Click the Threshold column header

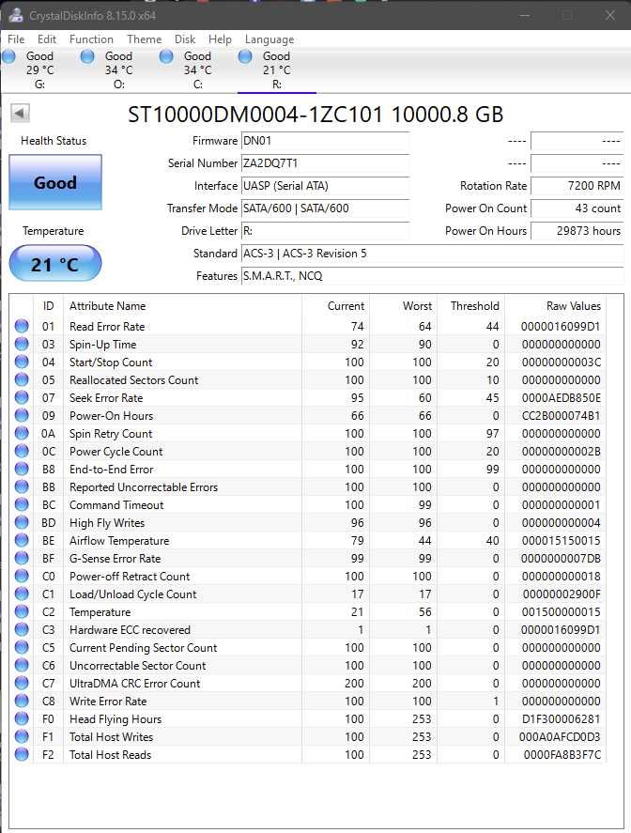point(470,306)
